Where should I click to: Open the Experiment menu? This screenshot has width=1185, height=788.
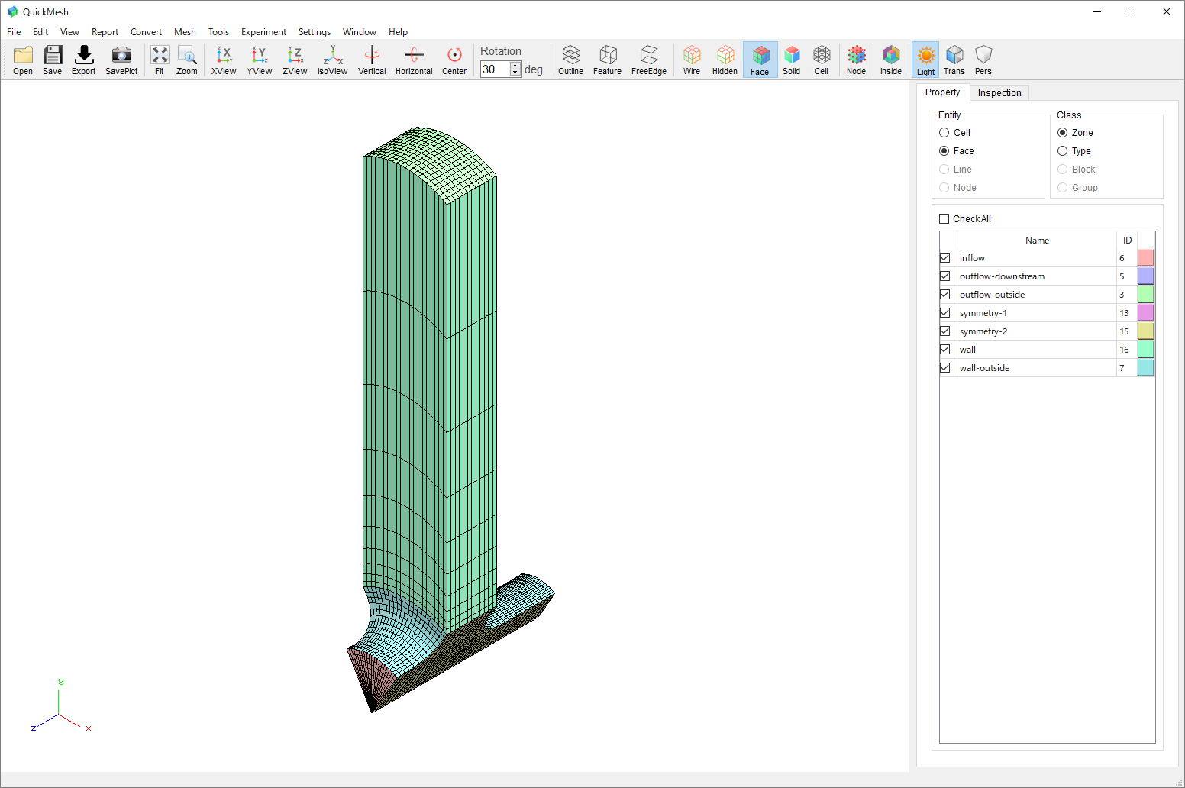(263, 32)
